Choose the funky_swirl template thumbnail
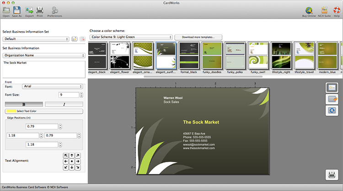The height and width of the screenshot is (191, 343). [x=258, y=56]
